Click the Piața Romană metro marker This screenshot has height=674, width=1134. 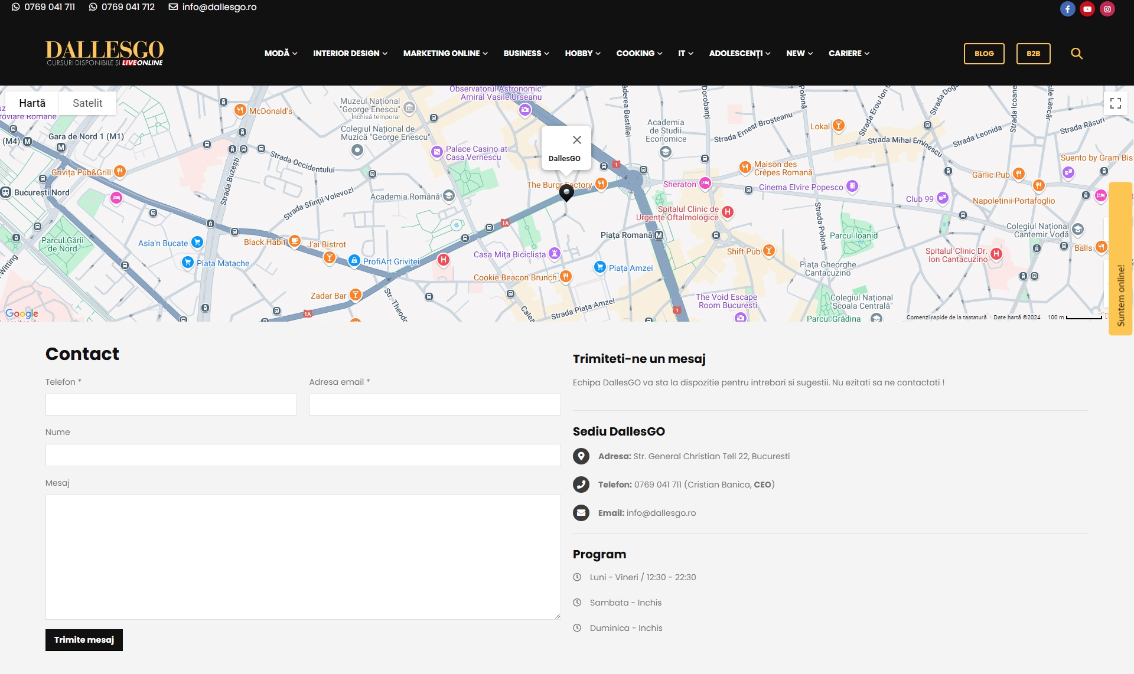click(659, 235)
